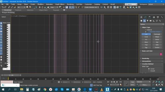Screen dimensions: 165x92
Task: Click Maximize Viewport Toggle icon
Action: pos(162,85)
